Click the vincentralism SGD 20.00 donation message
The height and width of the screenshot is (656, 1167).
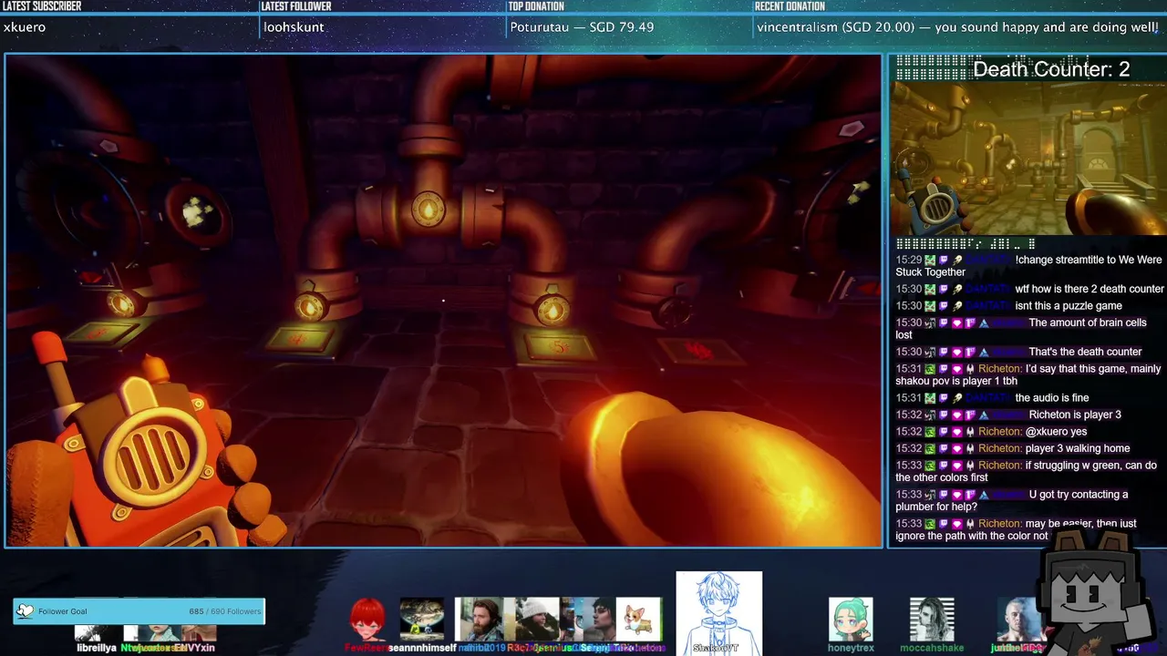(x=957, y=27)
